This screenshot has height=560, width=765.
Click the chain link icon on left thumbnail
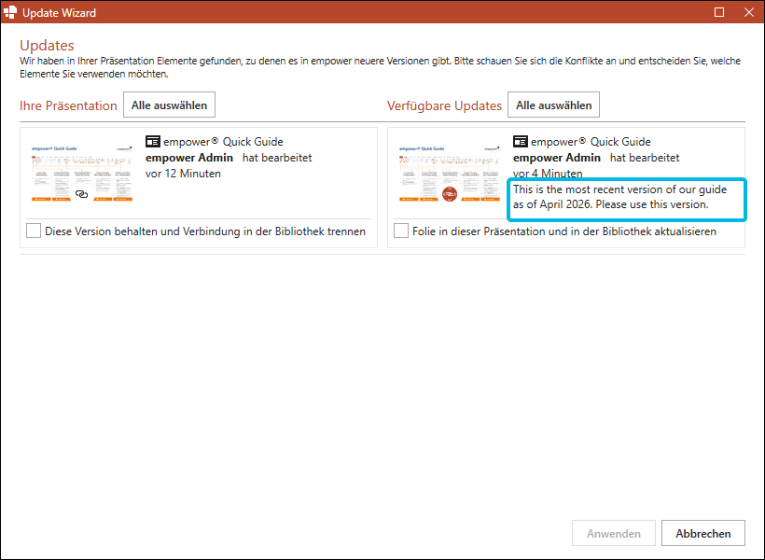81,194
